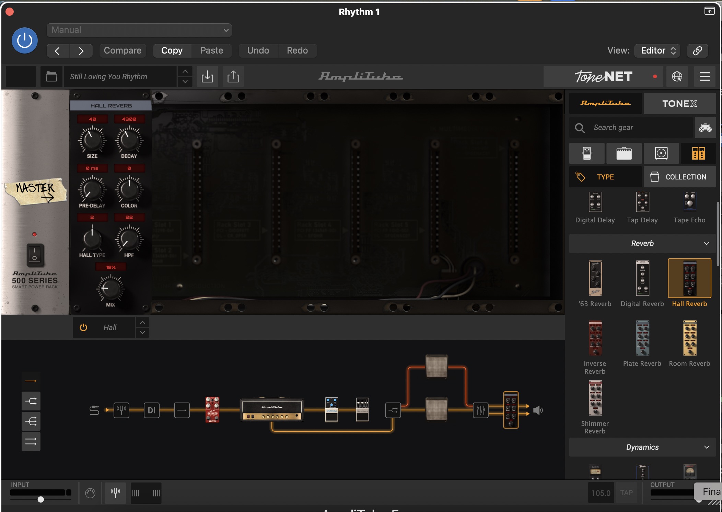Click the PRE-DELAY knob
This screenshot has width=722, height=512.
[x=92, y=189]
